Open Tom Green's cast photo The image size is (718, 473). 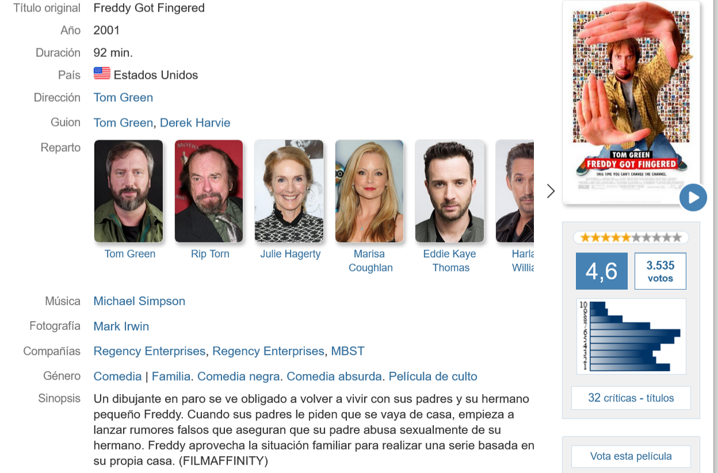(128, 191)
